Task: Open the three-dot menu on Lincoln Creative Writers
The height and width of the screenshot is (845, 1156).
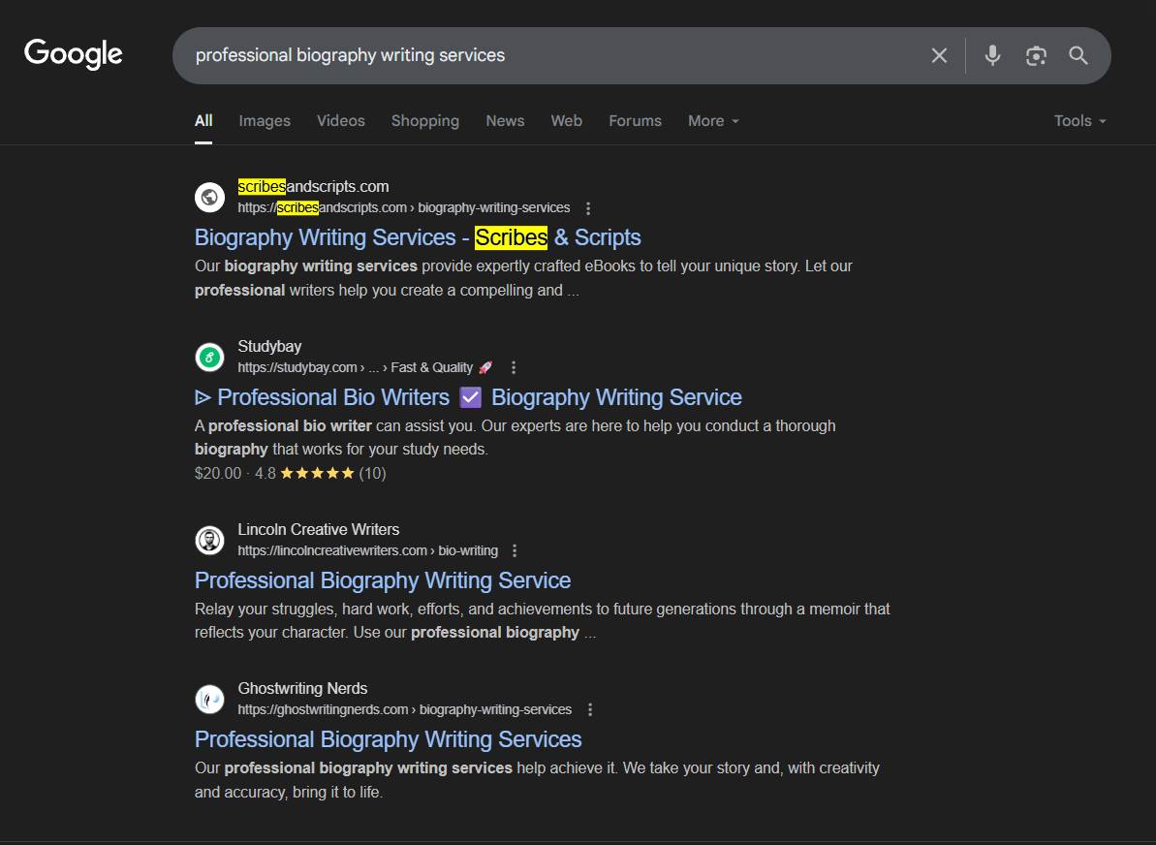Action: (x=515, y=550)
